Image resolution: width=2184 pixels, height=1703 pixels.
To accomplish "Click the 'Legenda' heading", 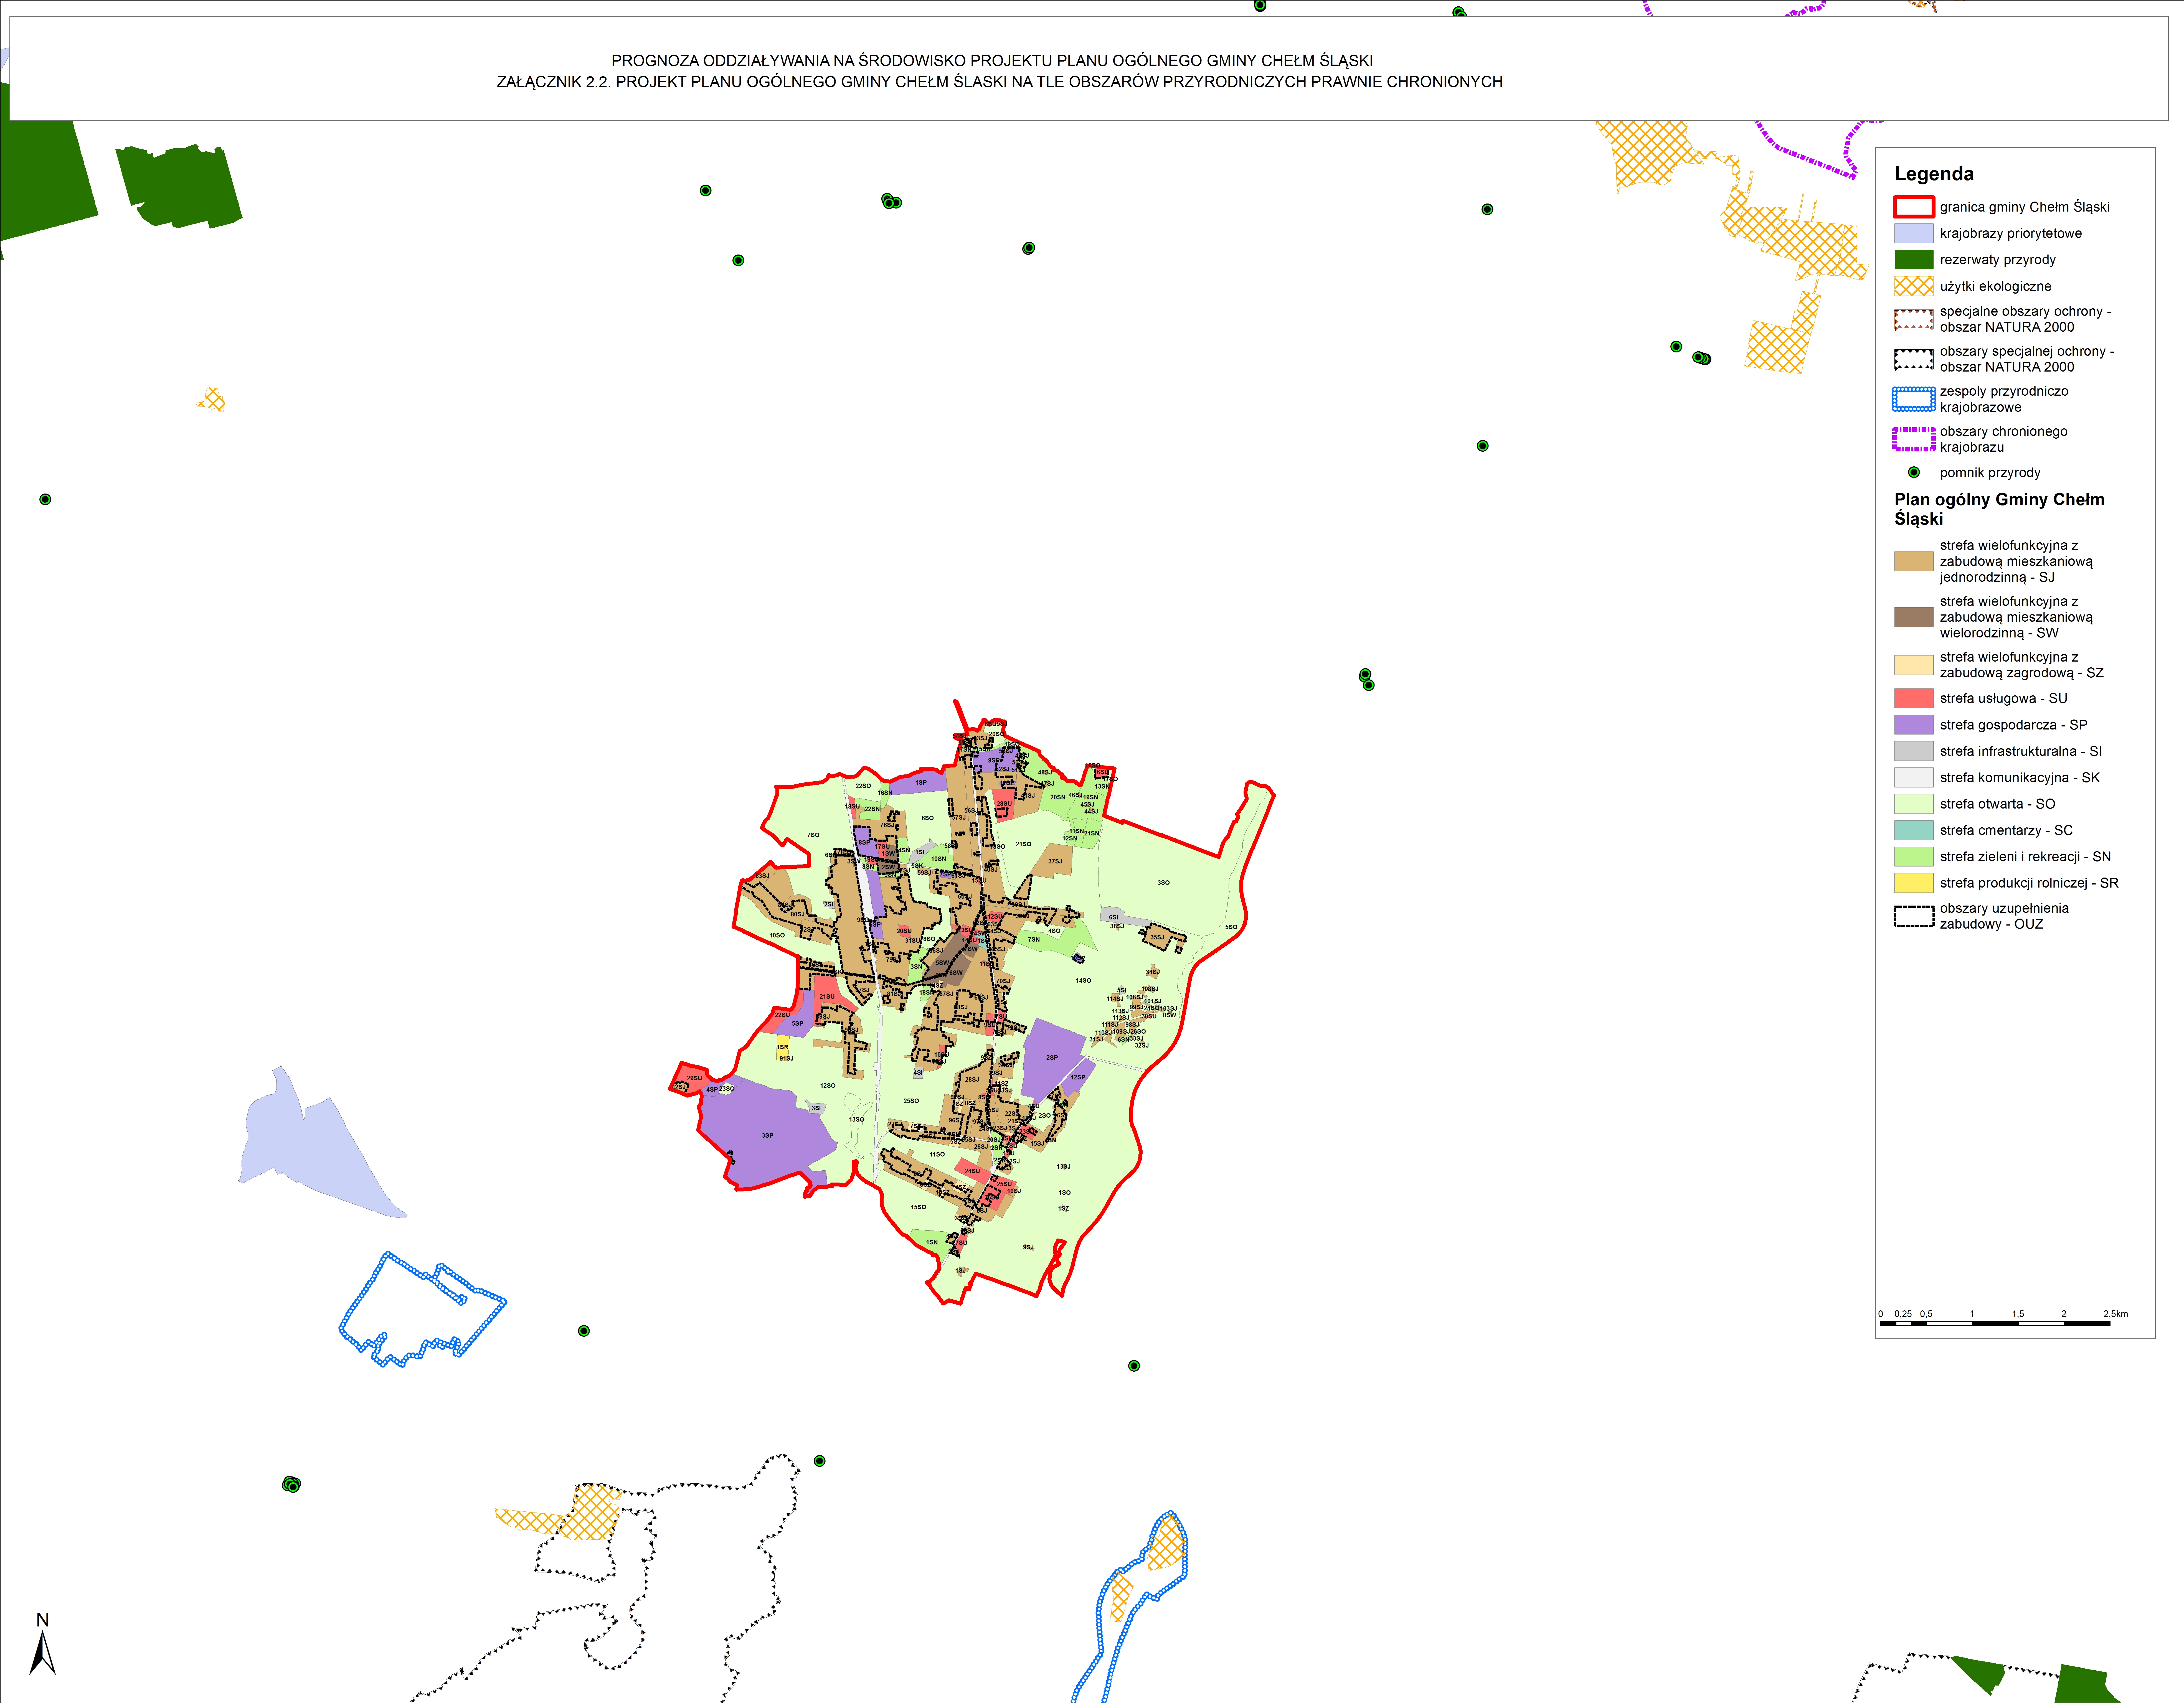I will pyautogui.click(x=1934, y=174).
